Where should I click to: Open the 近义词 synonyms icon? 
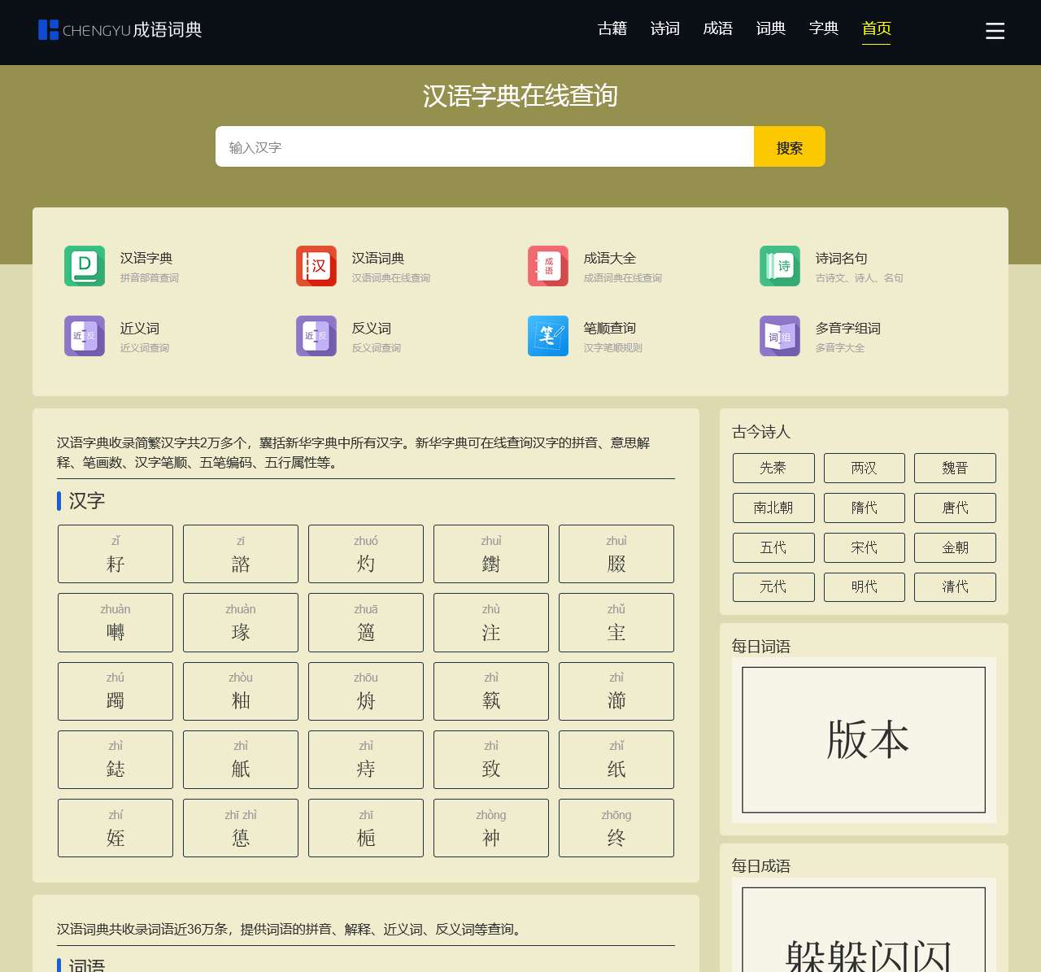[84, 336]
